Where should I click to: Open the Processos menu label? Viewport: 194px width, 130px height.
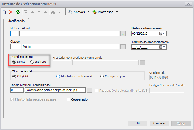[x=106, y=12]
